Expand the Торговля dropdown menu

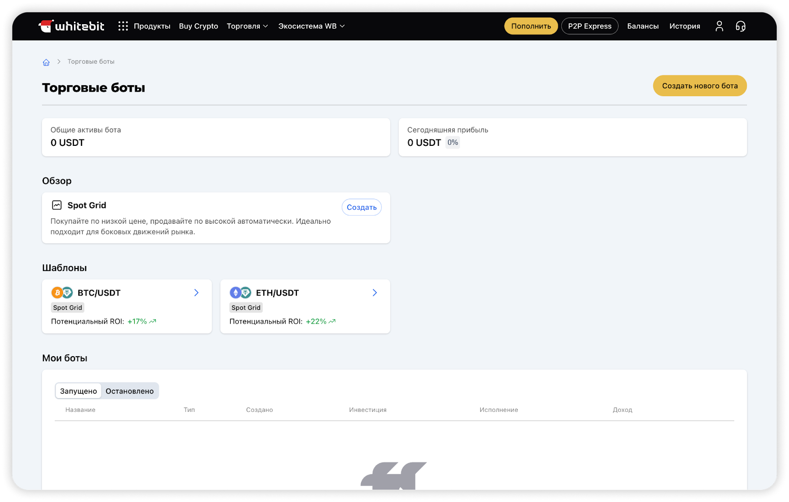coord(247,26)
